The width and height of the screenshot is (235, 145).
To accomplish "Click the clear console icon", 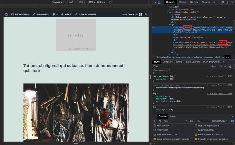I will (x=160, y=121).
